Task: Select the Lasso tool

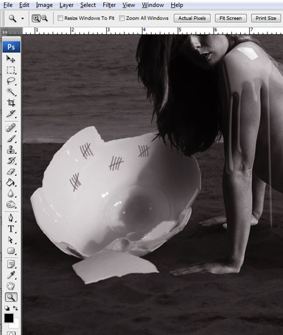Action: [11, 81]
